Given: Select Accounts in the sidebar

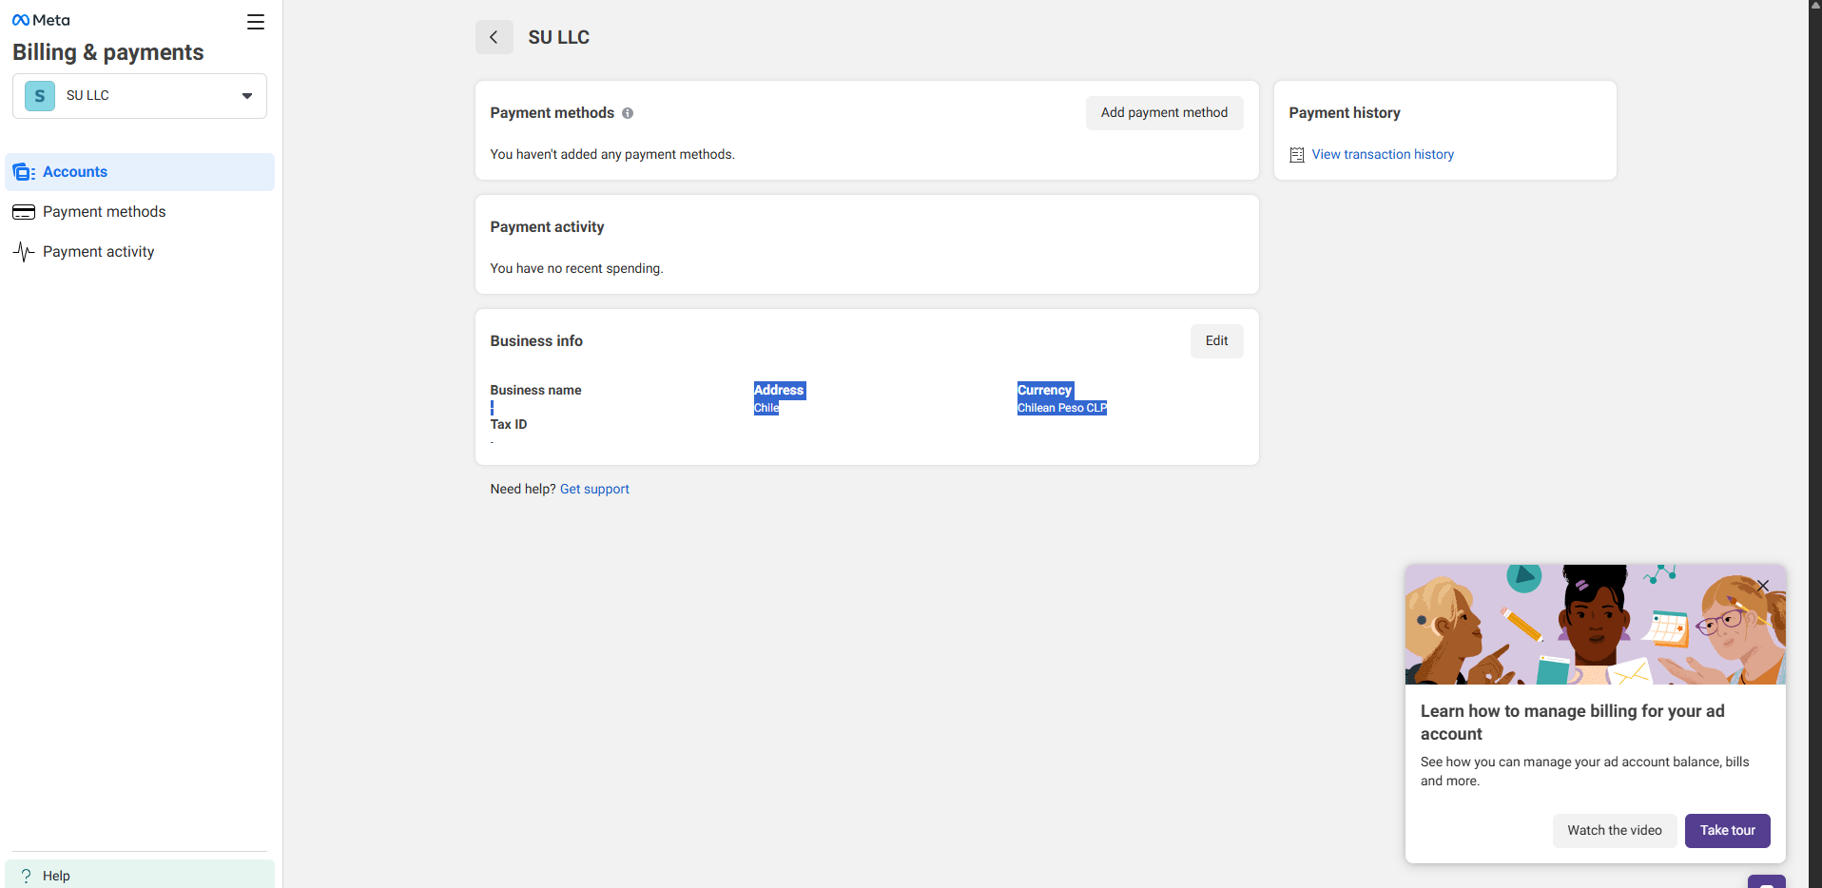Looking at the screenshot, I should 75,172.
